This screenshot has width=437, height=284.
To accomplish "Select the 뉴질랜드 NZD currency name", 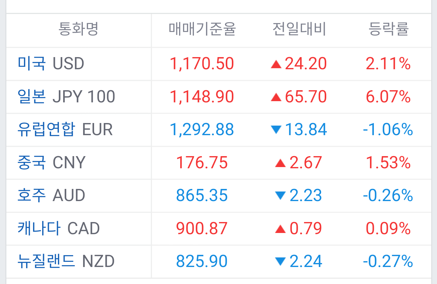I will coord(66,261).
